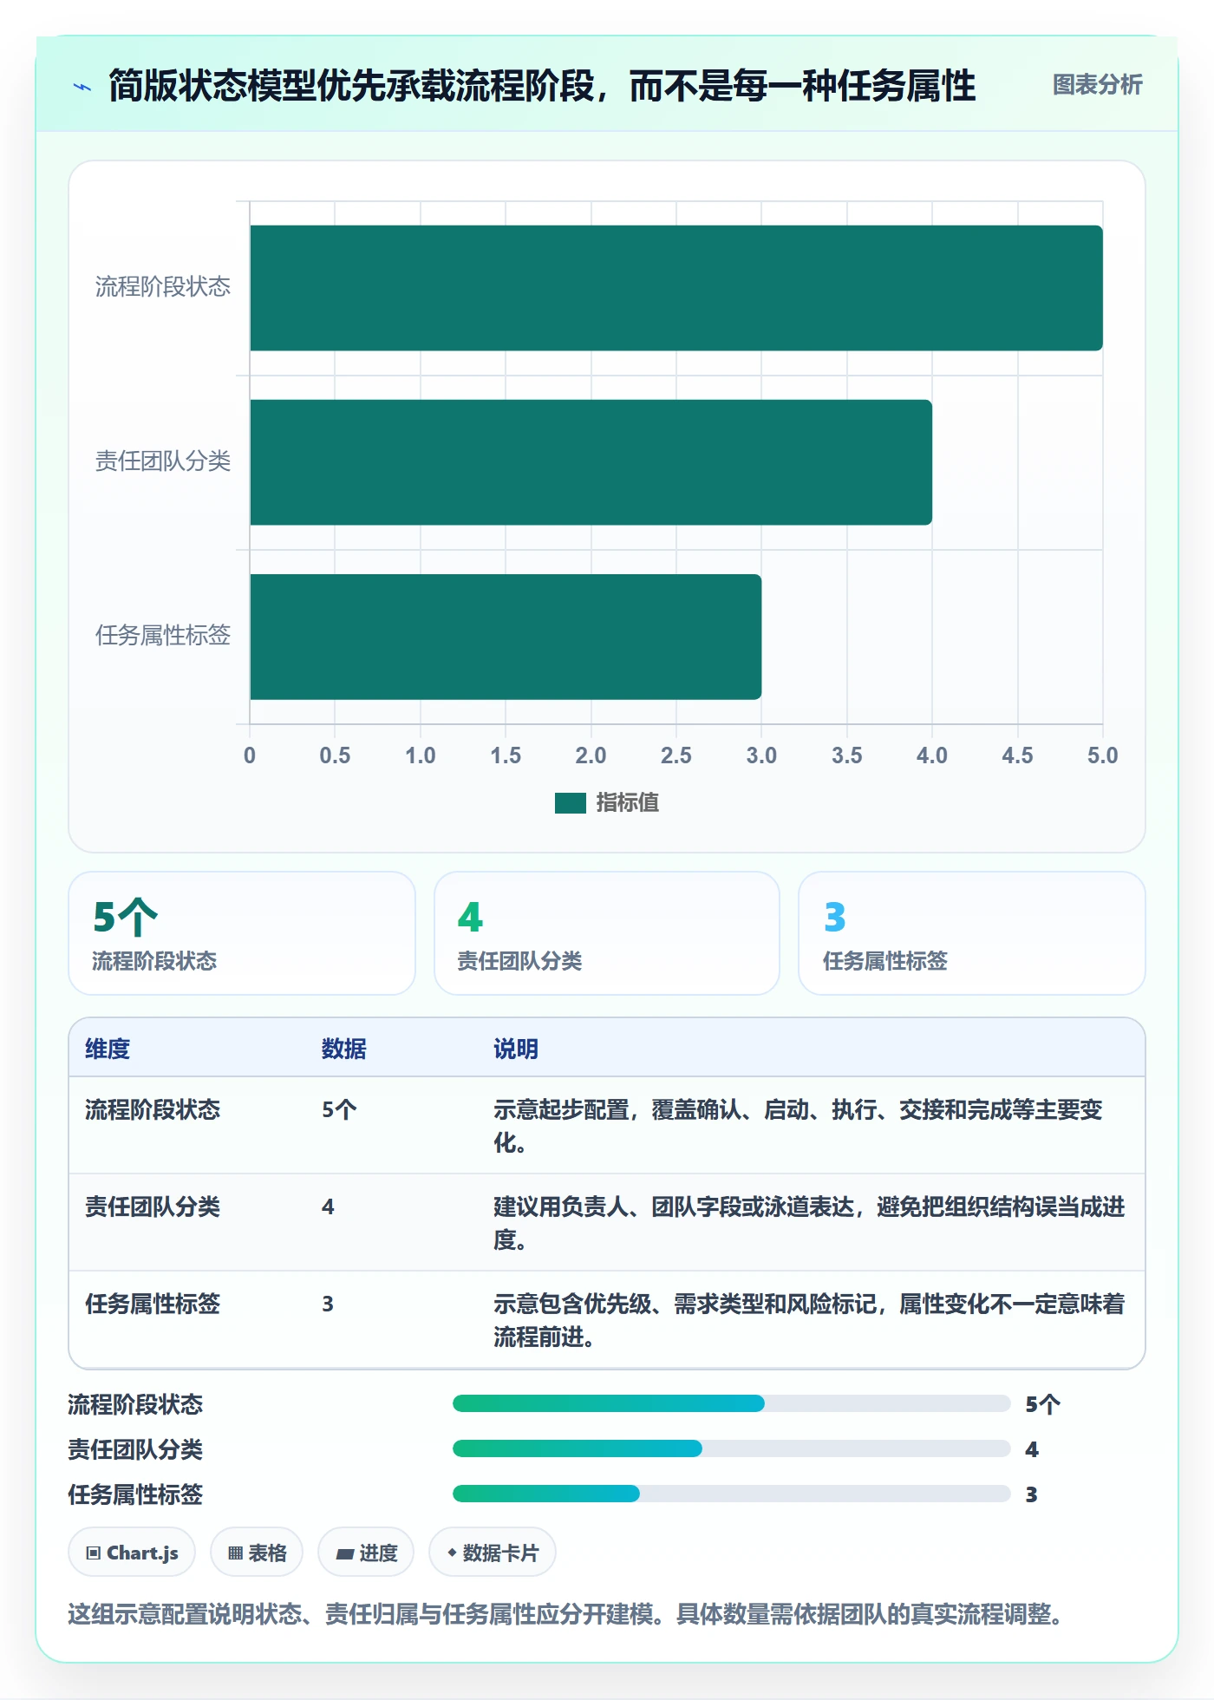Image resolution: width=1214 pixels, height=1700 pixels.
Task: Select the 进度 tag chip
Action: 366,1553
